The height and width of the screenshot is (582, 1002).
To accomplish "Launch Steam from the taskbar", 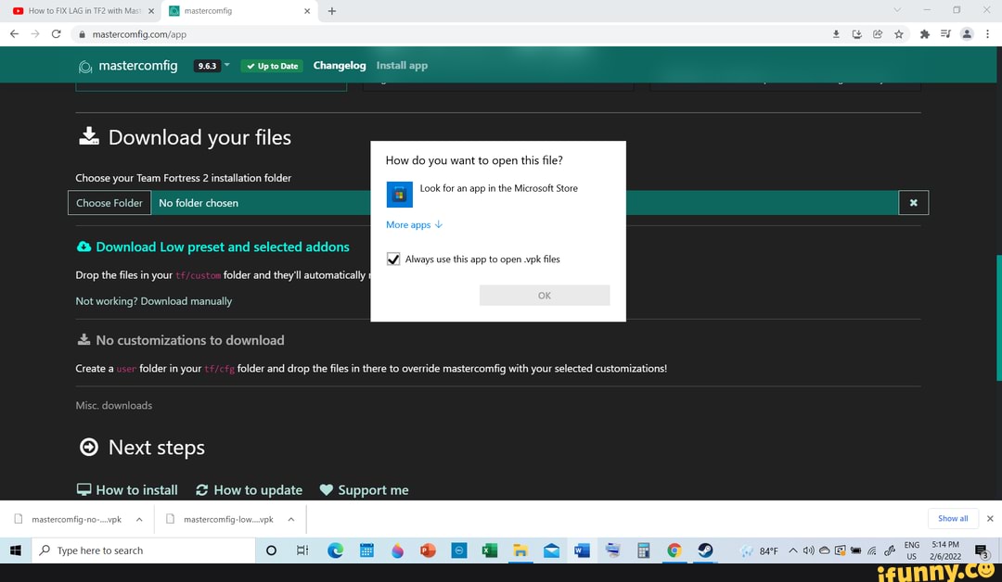I will [705, 550].
